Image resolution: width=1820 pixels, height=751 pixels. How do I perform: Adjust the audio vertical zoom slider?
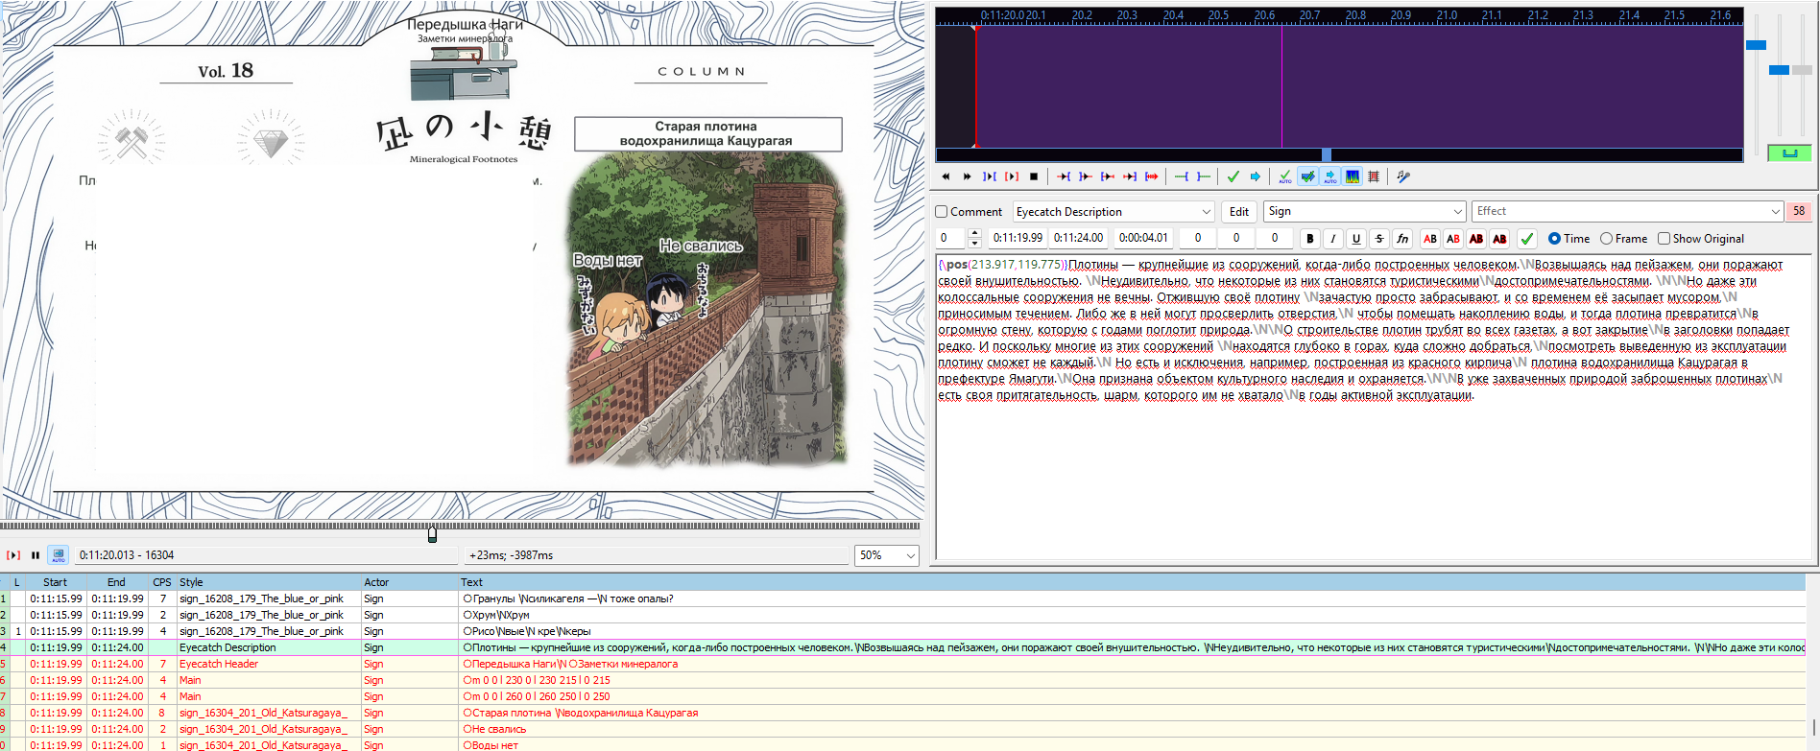[x=1778, y=70]
